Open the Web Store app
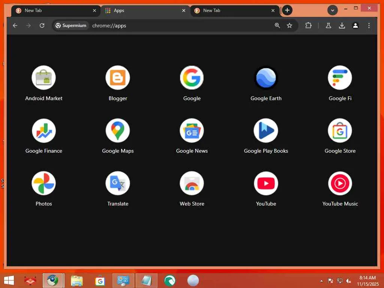Image resolution: width=384 pixels, height=288 pixels. pos(192,183)
